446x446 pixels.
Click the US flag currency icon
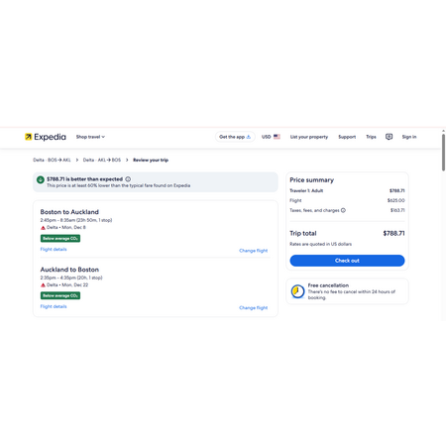click(x=277, y=137)
